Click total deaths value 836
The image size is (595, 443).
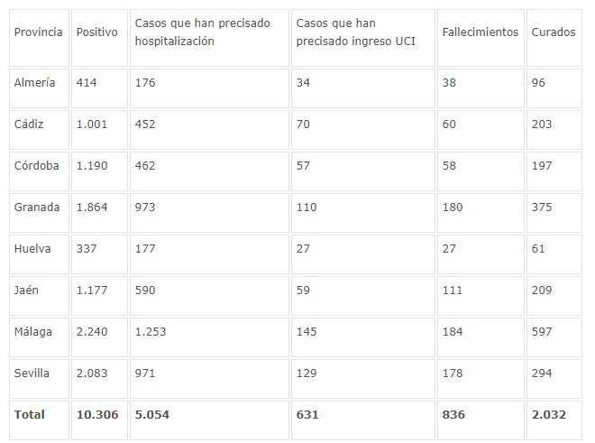[453, 414]
